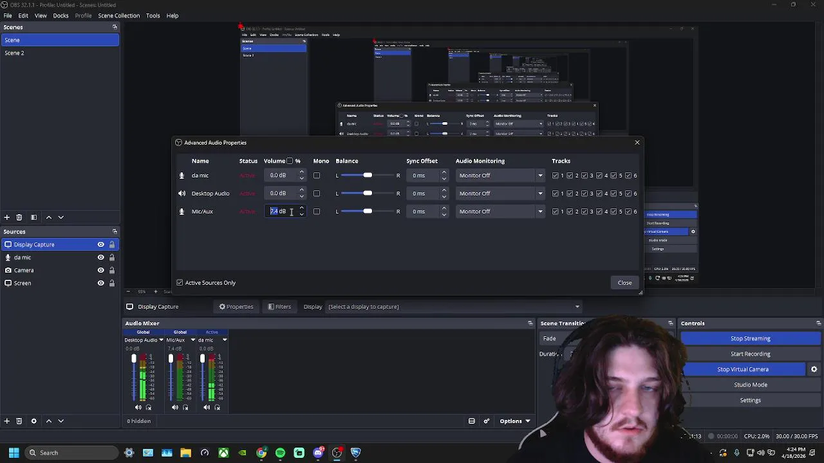Screen dimensions: 824x463
Task: Enable Mono for Mic/Aux
Action: coord(316,212)
